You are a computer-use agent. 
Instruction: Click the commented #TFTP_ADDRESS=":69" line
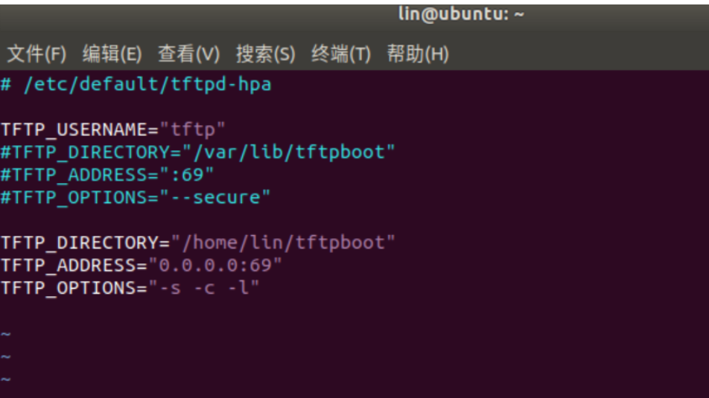click(107, 175)
